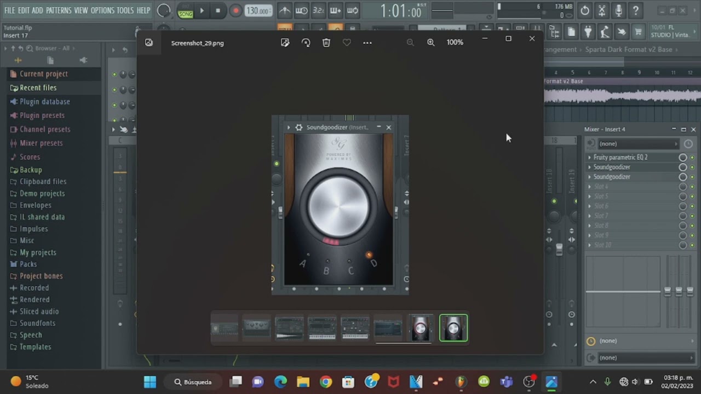Image resolution: width=701 pixels, height=394 pixels.
Task: Select the highlighted last Soundgoodizer thumbnail in filmstrip
Action: point(453,328)
